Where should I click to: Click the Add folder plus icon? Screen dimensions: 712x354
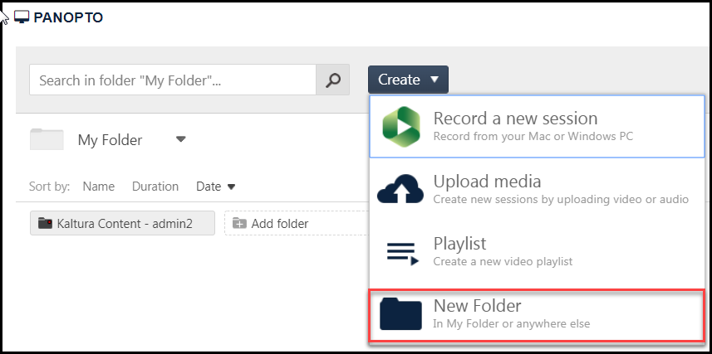[239, 223]
